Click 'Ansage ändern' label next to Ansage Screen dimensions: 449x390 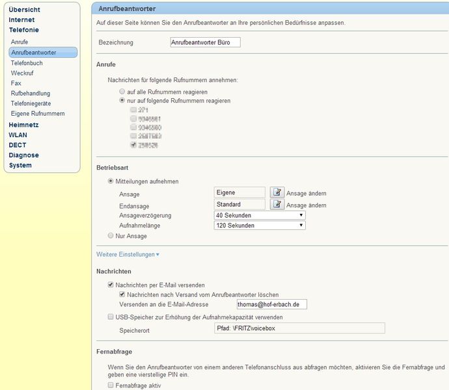pyautogui.click(x=306, y=194)
